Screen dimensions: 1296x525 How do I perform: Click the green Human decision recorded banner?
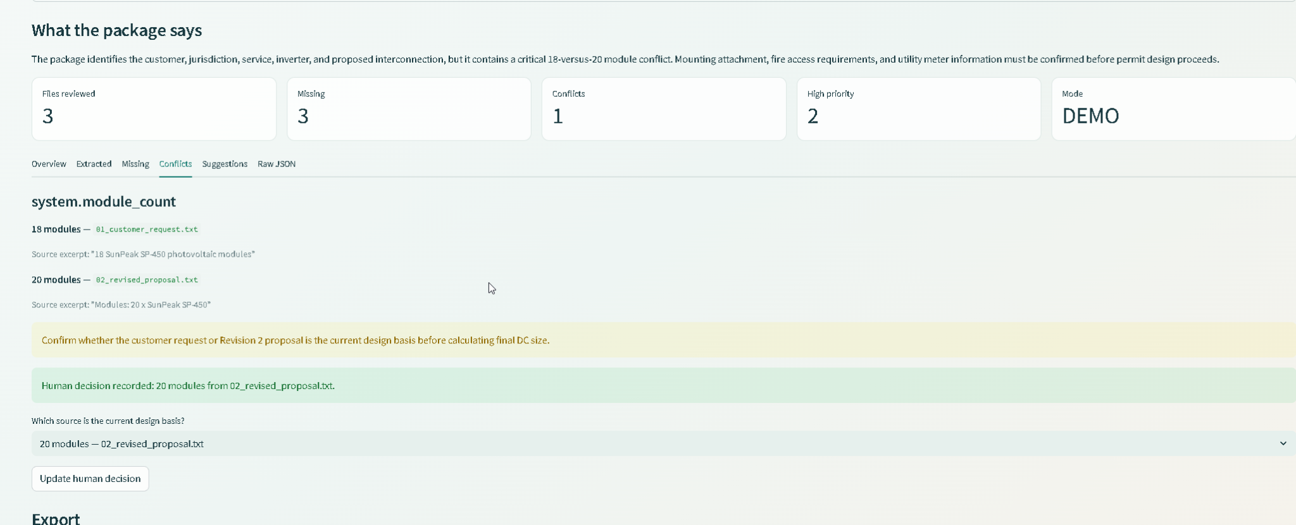pos(664,386)
